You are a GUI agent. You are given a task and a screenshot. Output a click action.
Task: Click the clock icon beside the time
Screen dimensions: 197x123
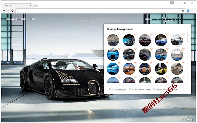(x=156, y=19)
